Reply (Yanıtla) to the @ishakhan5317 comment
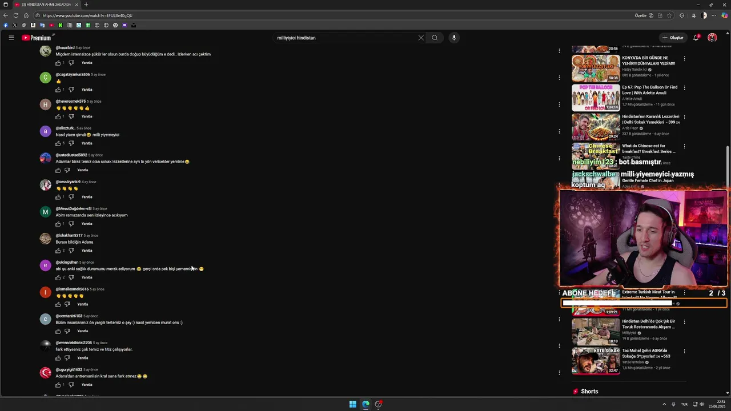The width and height of the screenshot is (731, 411). (87, 251)
